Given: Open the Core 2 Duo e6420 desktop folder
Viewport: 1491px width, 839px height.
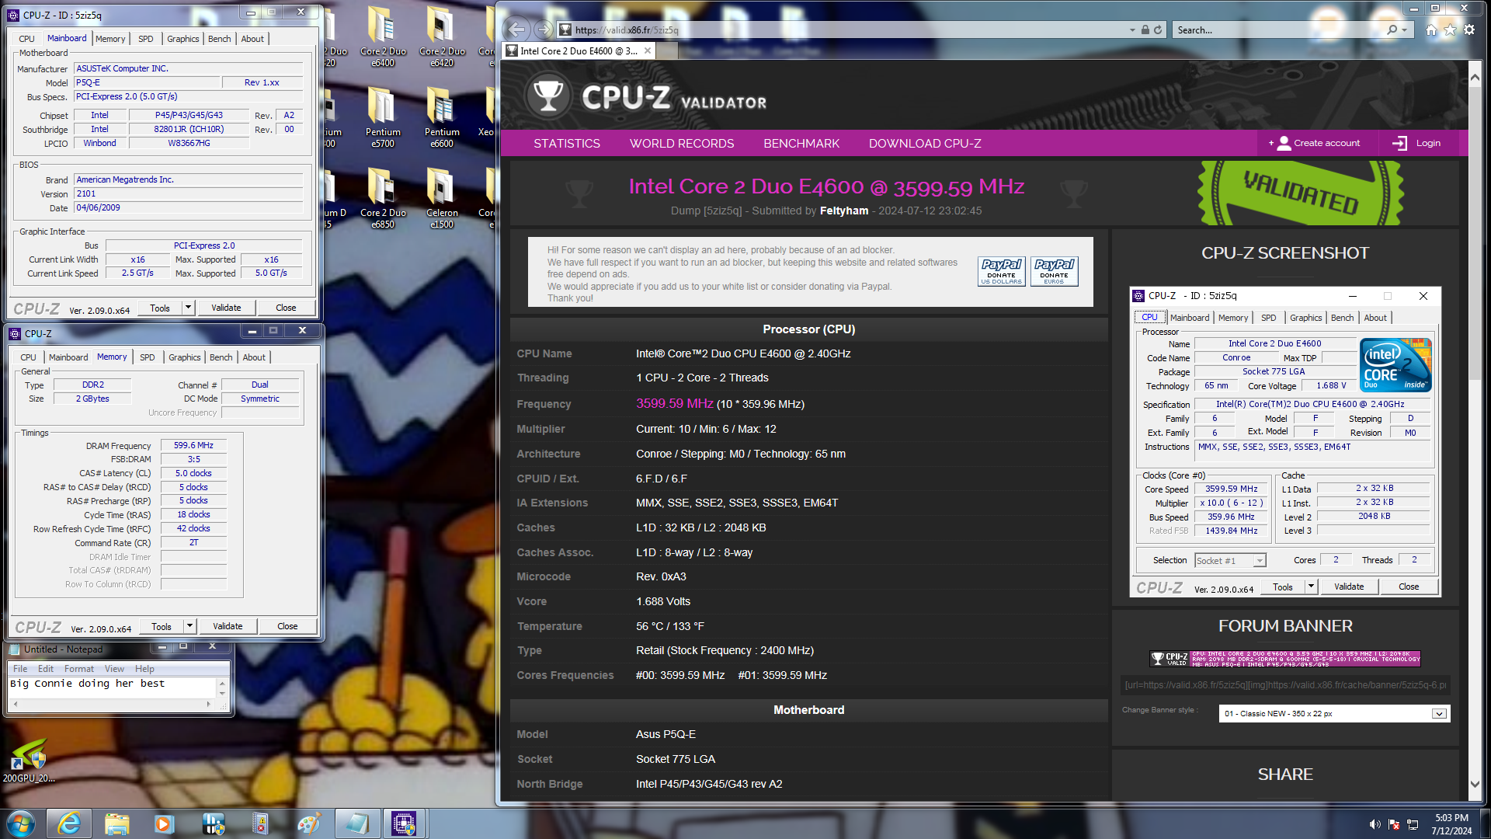Looking at the screenshot, I should click(442, 37).
